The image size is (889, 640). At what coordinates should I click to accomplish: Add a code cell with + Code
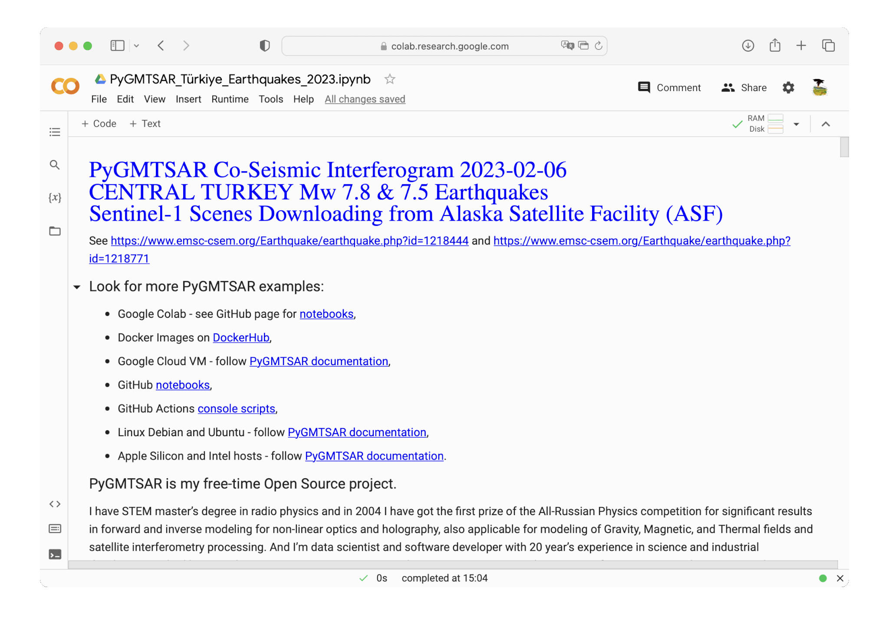[99, 124]
